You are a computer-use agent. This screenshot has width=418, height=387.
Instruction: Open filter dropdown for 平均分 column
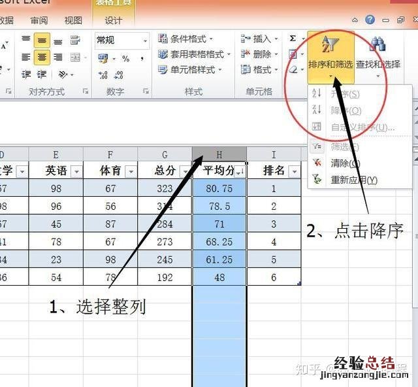point(240,172)
